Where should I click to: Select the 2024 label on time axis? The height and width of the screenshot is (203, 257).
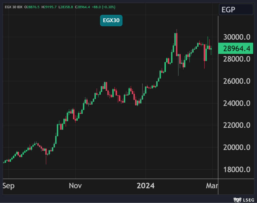point(145,186)
